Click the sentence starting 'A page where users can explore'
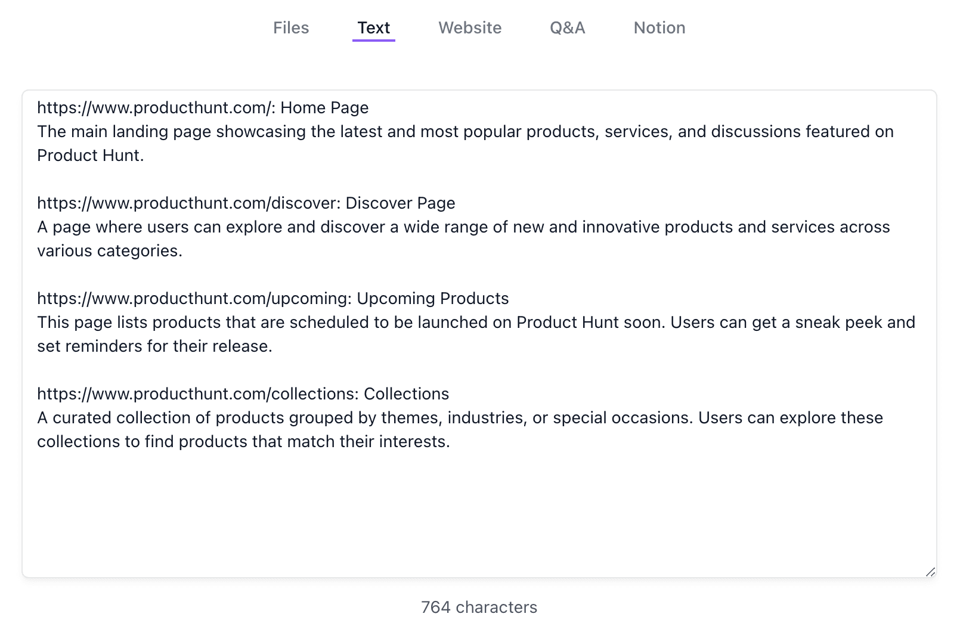 pos(463,238)
